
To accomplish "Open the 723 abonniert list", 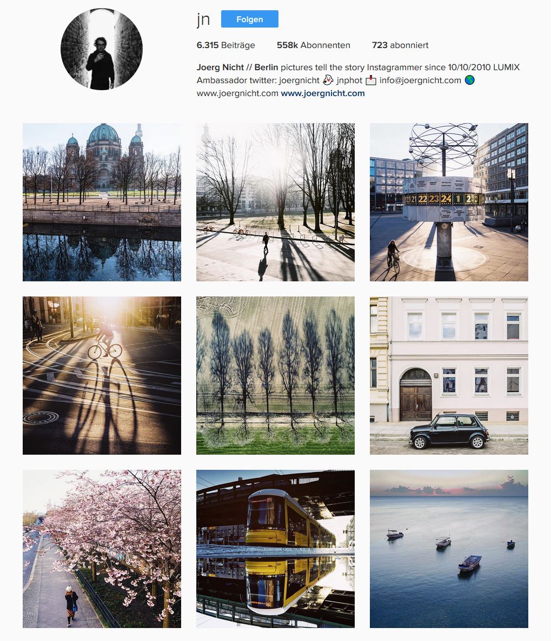I will (x=400, y=45).
